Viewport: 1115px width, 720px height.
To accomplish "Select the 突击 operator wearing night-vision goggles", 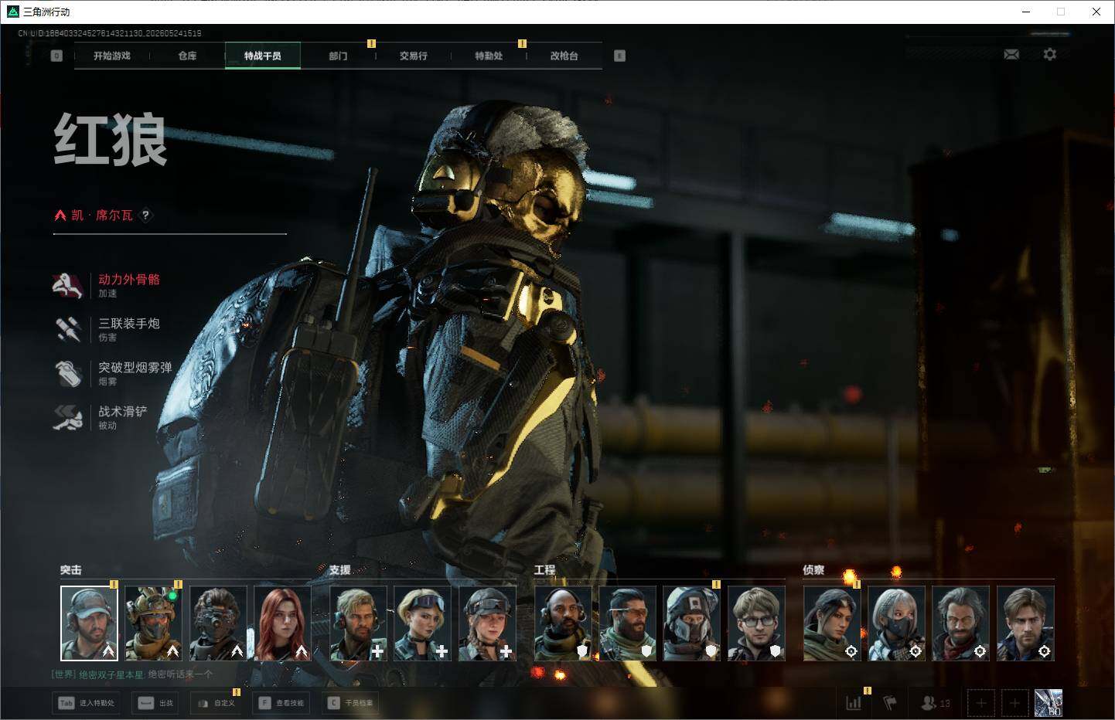I will [218, 623].
